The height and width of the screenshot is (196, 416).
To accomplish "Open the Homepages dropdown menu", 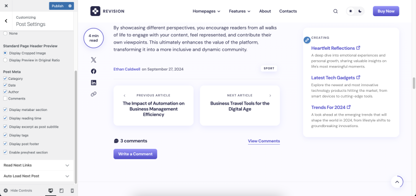I will [206, 11].
